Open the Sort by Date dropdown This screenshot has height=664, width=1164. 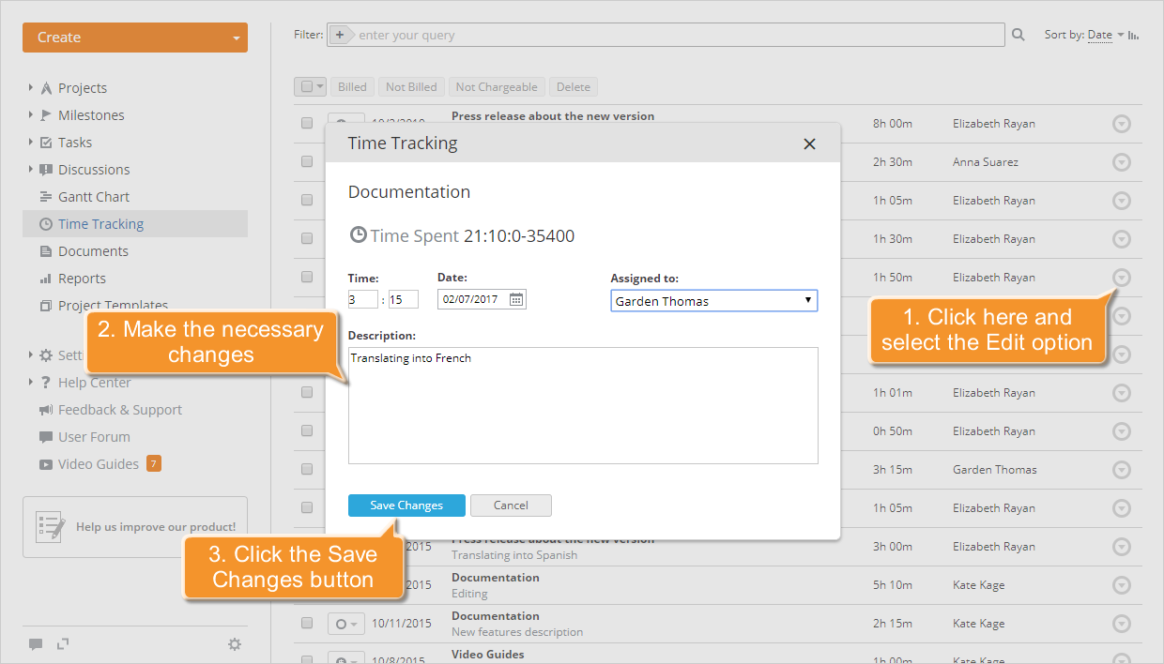point(1100,34)
